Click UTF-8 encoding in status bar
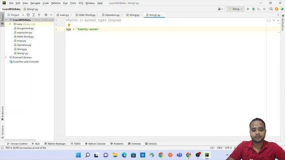This screenshot has height=160, width=285. click(x=228, y=148)
